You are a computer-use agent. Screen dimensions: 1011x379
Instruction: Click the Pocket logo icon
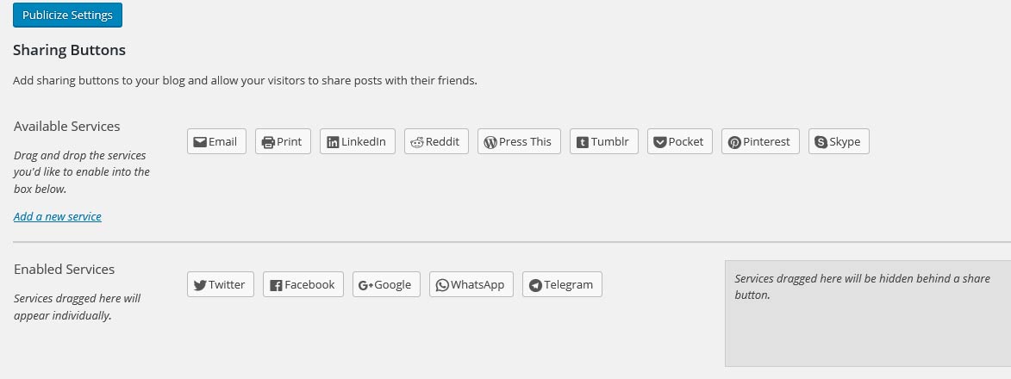click(660, 142)
